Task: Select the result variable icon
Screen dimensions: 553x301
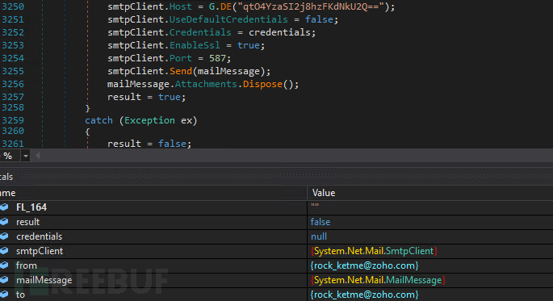Action: tap(4, 222)
